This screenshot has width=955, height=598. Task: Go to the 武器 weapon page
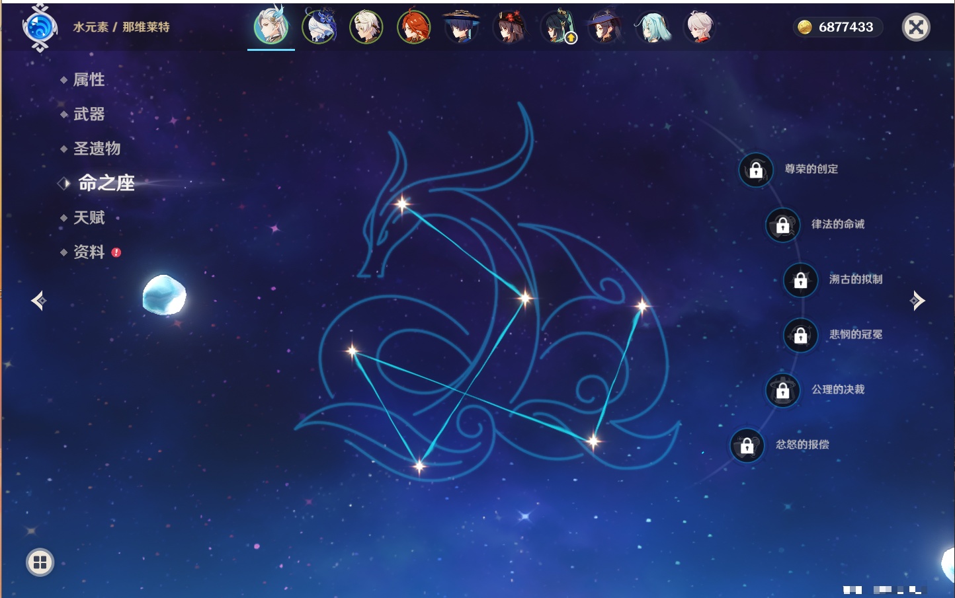tap(89, 114)
